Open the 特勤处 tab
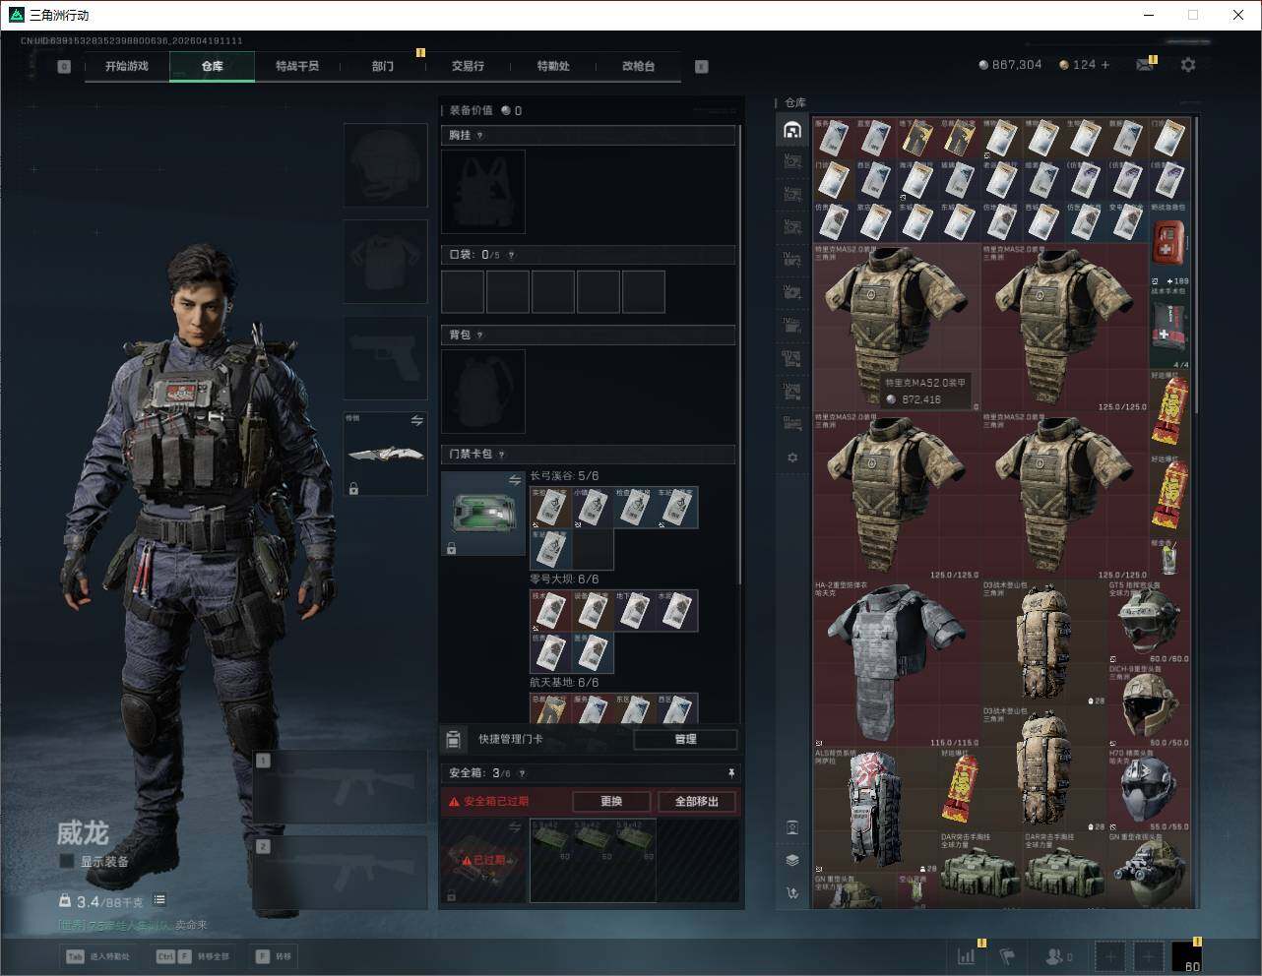This screenshot has height=976, width=1262. point(553,66)
